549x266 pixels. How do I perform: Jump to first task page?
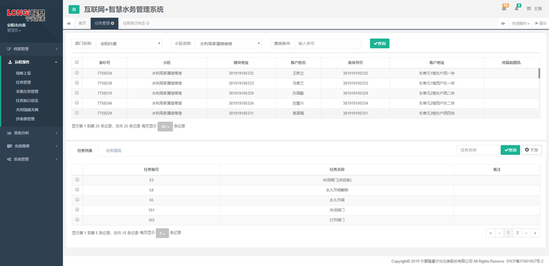(x=491, y=233)
